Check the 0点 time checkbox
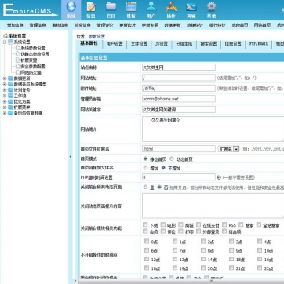This screenshot has width=284, height=284. point(147,242)
